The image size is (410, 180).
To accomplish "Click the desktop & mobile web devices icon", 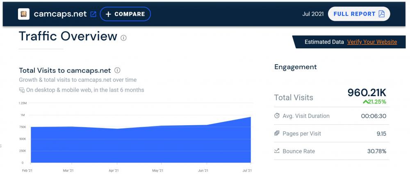I will click(x=22, y=90).
